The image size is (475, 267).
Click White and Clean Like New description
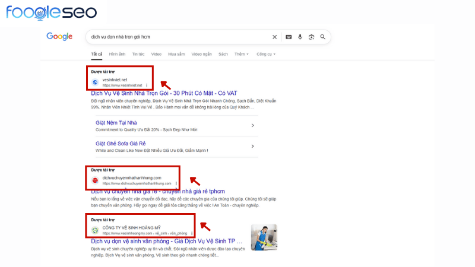tap(152, 151)
